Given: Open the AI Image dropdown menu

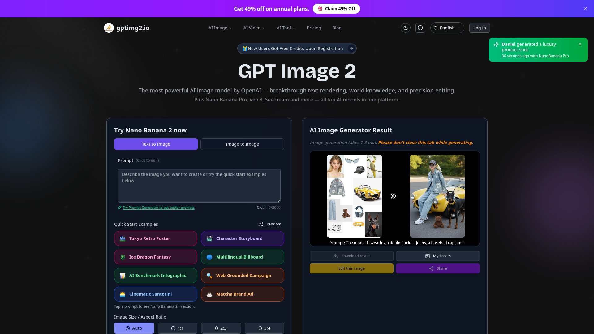Looking at the screenshot, I should coord(220,28).
